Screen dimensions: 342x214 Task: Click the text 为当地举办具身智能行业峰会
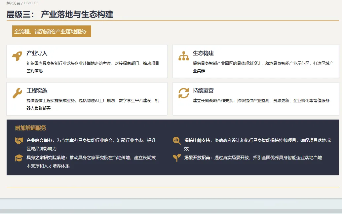click(85, 140)
